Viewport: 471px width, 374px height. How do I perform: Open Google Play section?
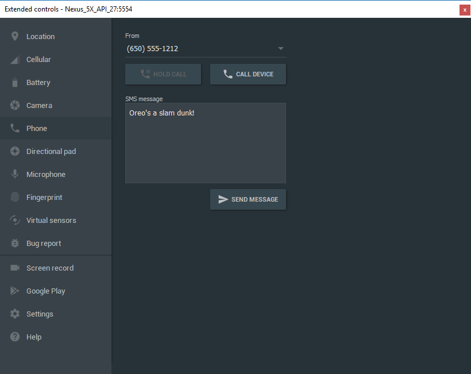click(x=56, y=291)
